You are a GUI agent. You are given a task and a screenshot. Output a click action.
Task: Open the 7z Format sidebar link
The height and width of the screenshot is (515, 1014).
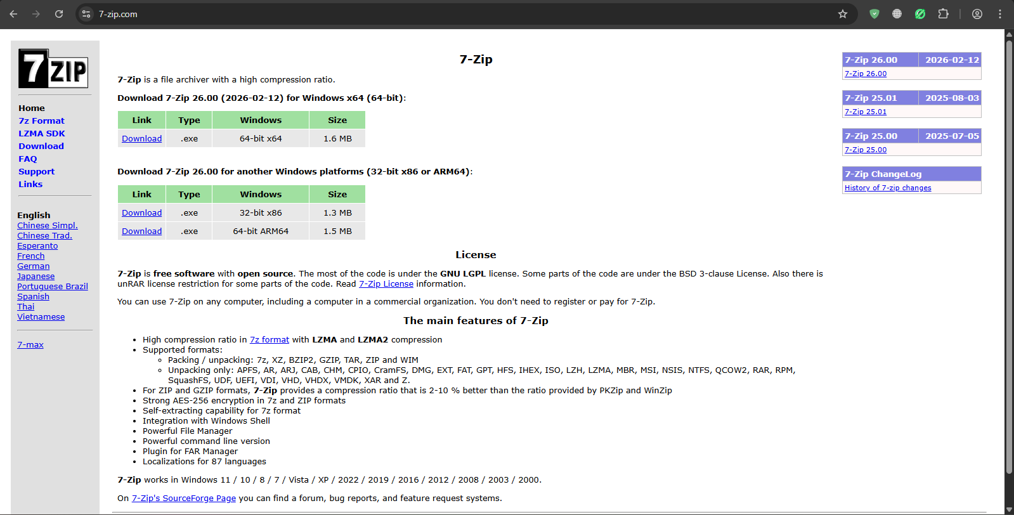click(x=41, y=121)
